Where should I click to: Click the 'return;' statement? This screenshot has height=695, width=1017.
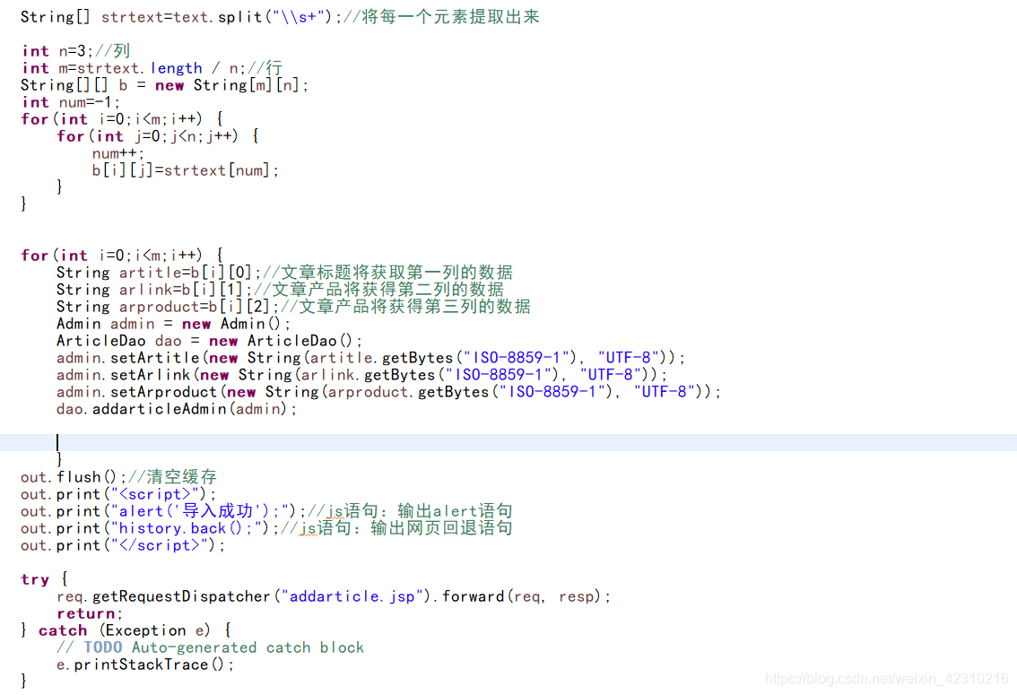[x=90, y=614]
